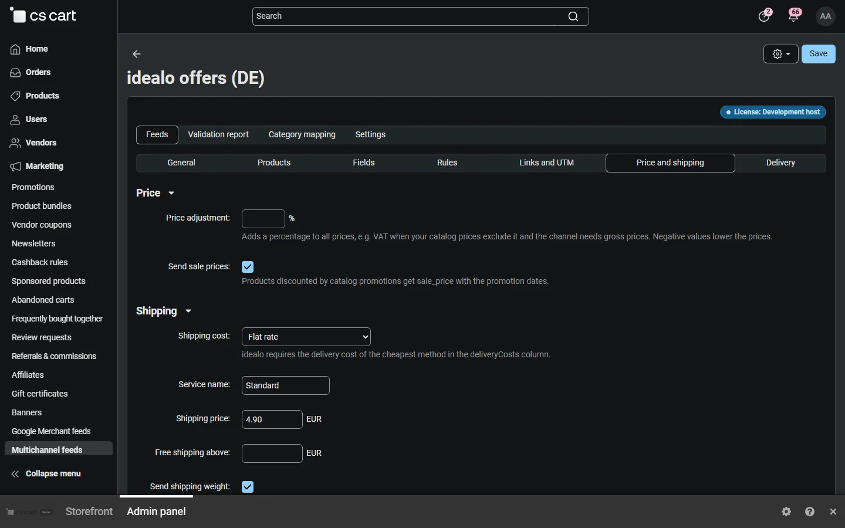The image size is (845, 528).
Task: Collapse the Price section
Action: pos(156,193)
